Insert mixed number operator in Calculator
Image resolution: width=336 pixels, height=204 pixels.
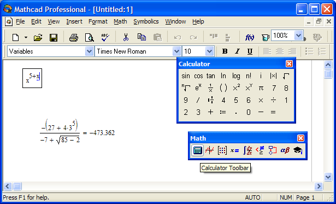(211, 100)
